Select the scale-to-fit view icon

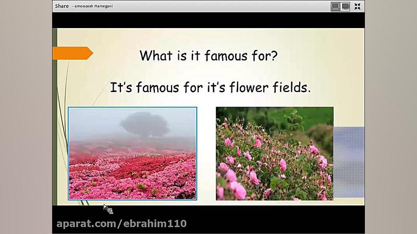coord(335,6)
